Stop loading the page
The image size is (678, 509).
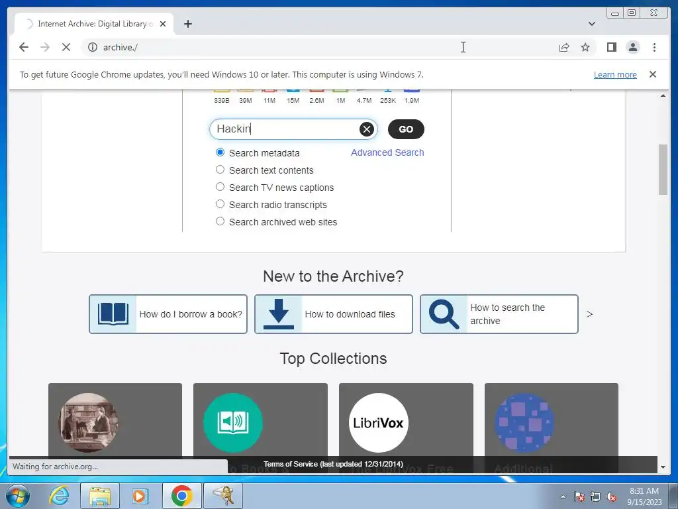(66, 47)
